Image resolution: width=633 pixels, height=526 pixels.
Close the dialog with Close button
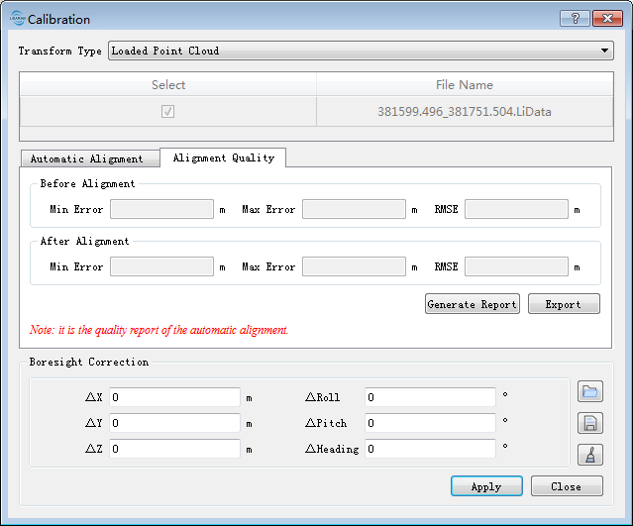pos(567,486)
